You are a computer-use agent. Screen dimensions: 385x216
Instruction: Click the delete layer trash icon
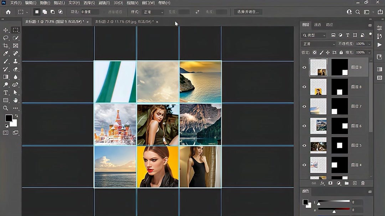tap(363, 183)
